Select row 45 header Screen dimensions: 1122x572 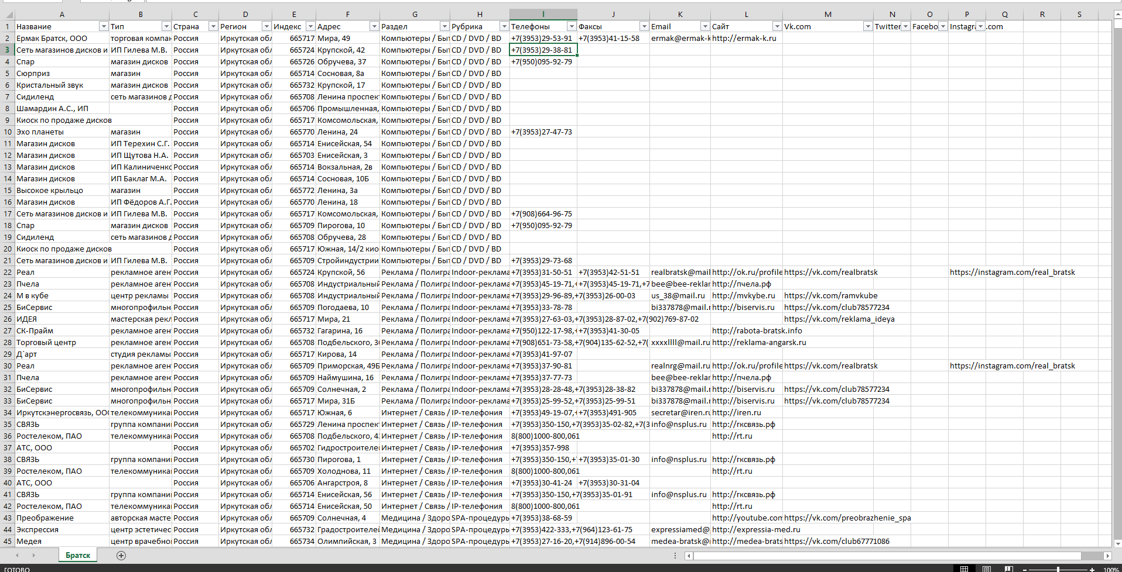(x=8, y=541)
